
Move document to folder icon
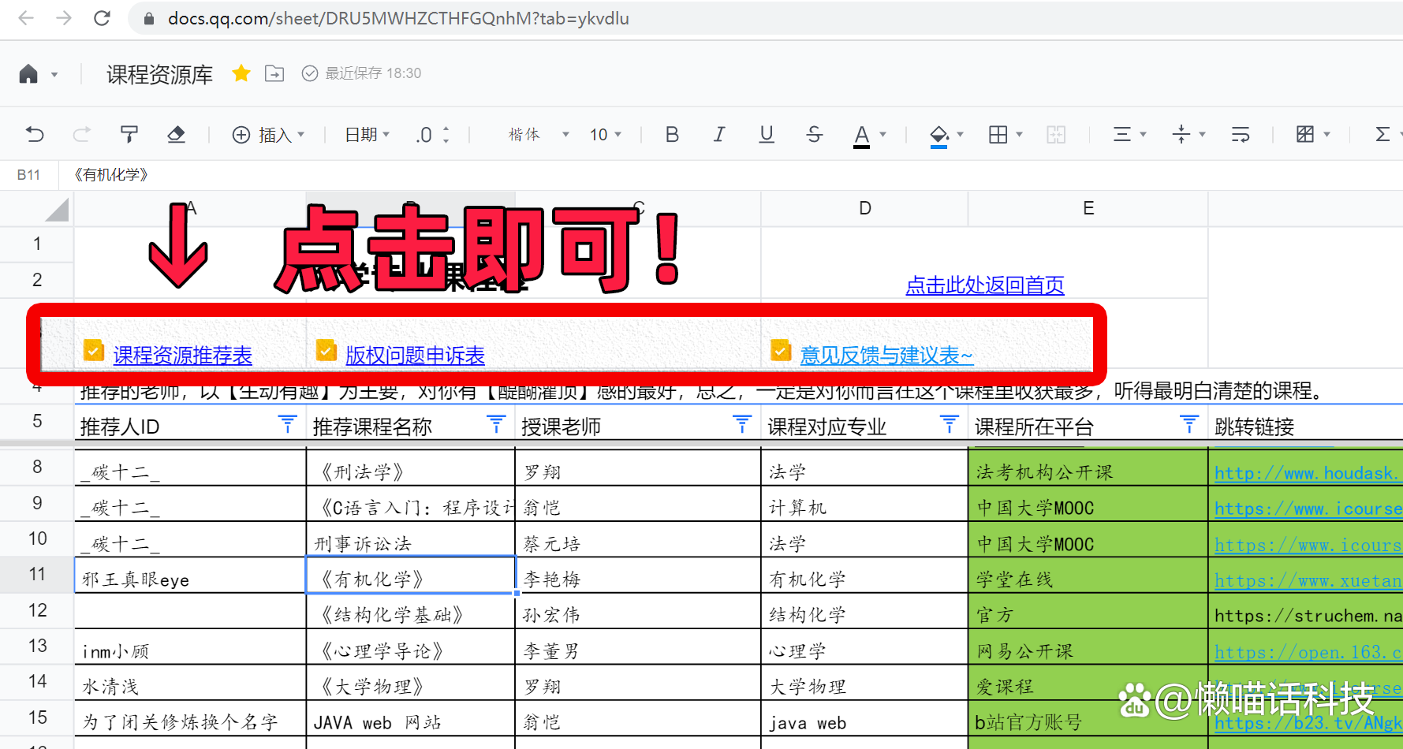[x=274, y=73]
